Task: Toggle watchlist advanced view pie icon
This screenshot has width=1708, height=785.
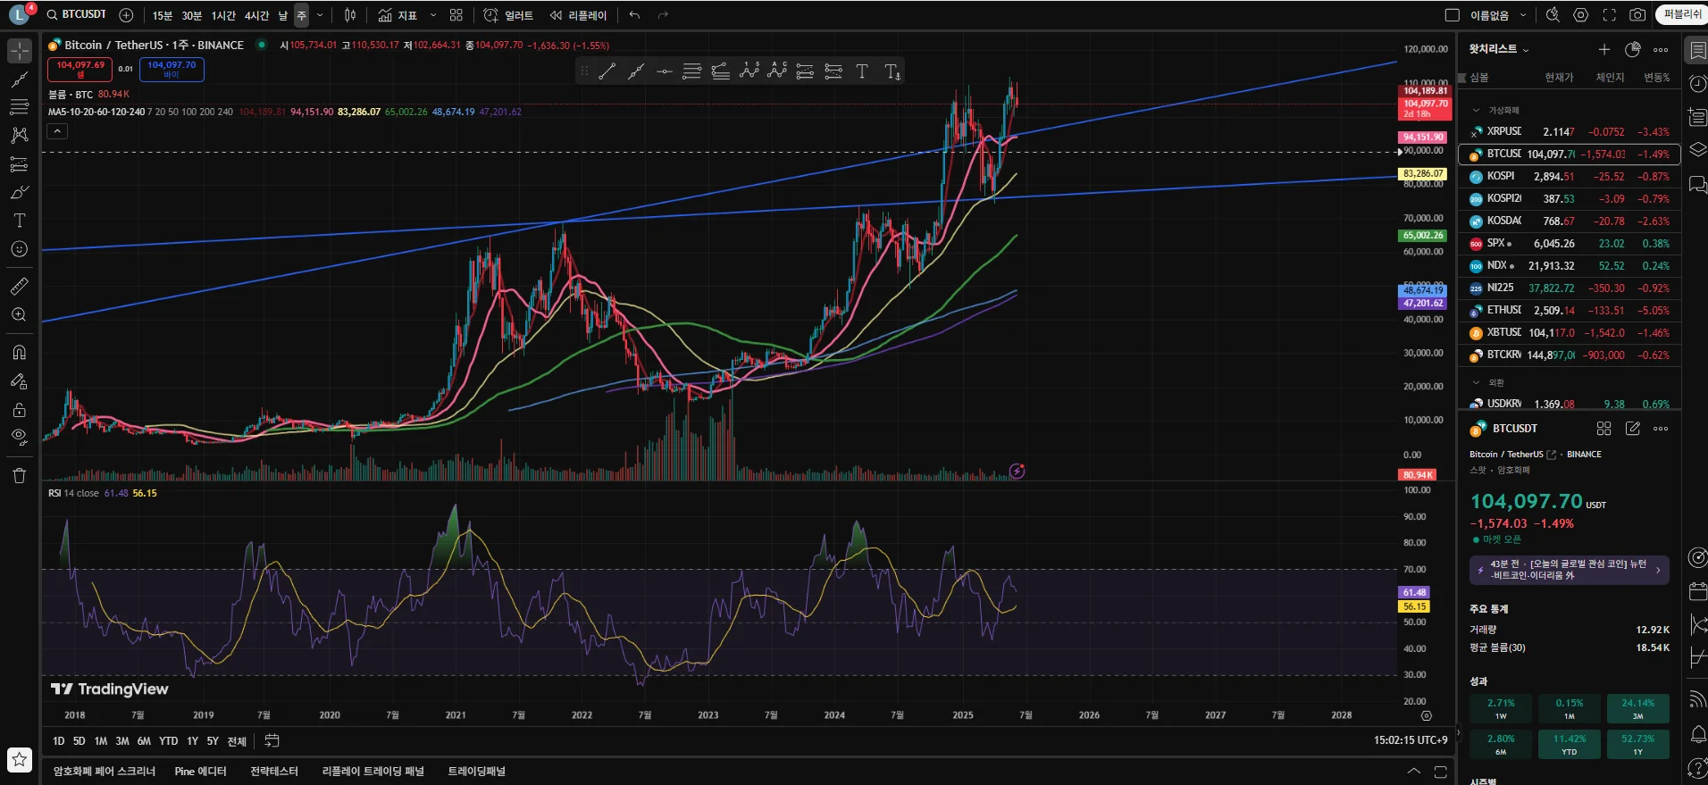Action: (x=1633, y=50)
